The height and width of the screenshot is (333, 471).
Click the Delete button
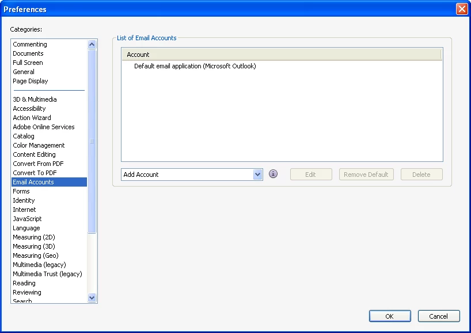[x=421, y=175]
